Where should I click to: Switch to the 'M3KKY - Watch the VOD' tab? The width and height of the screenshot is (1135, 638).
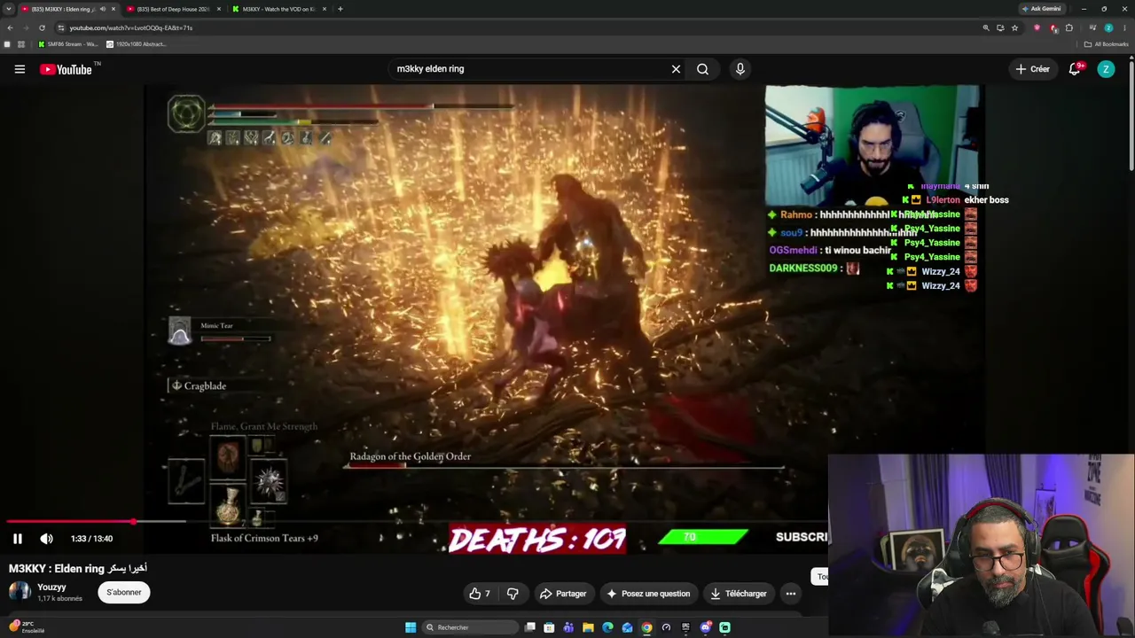click(x=278, y=9)
